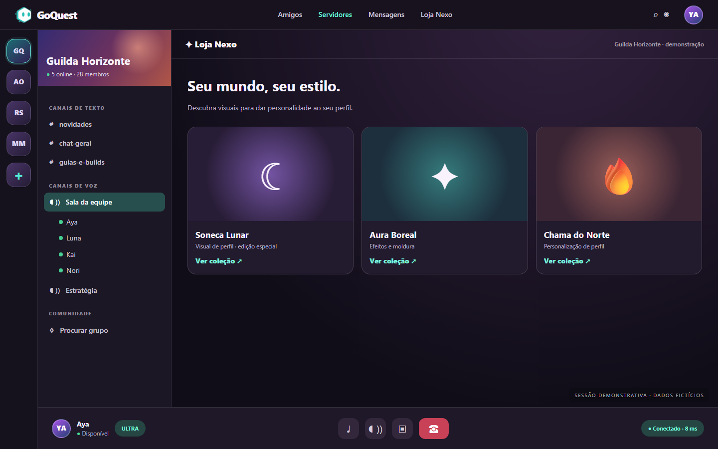Switch to the MM server
Viewport: 718px width, 449px height.
(x=18, y=144)
